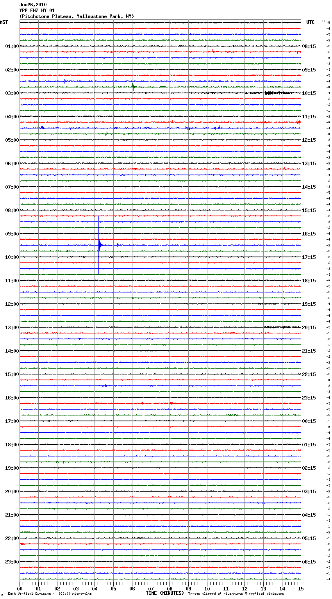332x599 pixels.
Task: Select the 23:00 MST time label
Action: pyautogui.click(x=12, y=562)
